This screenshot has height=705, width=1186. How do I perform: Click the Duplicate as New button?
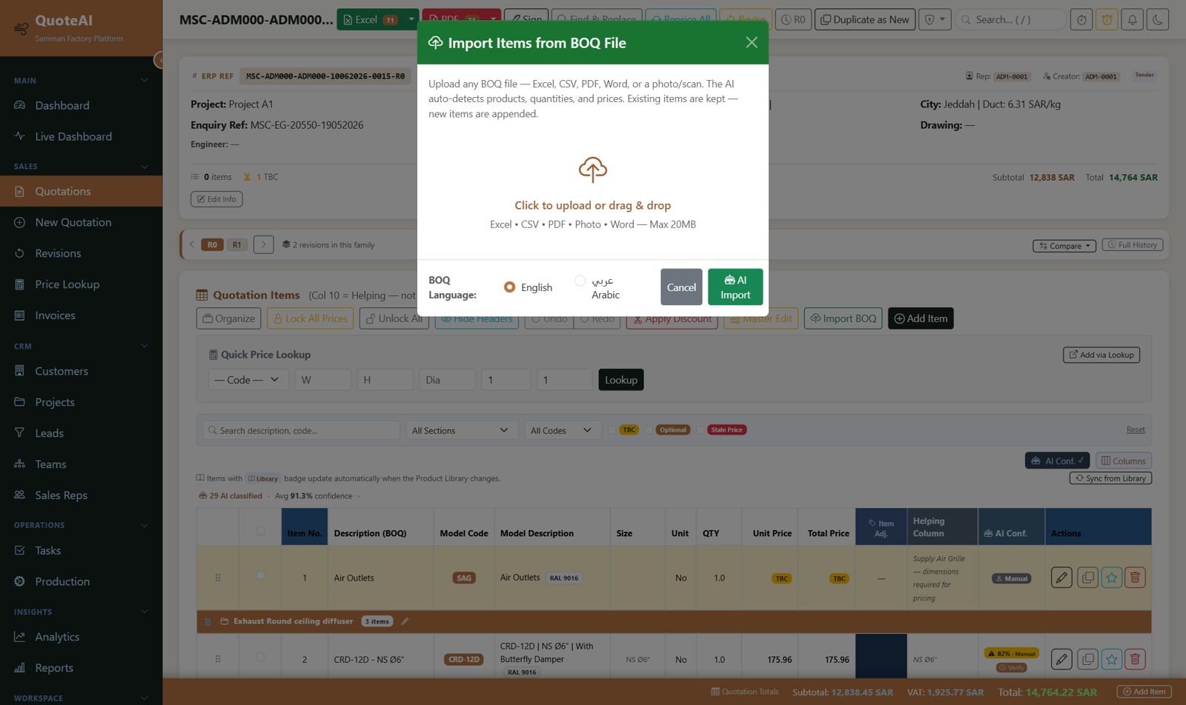coord(865,20)
